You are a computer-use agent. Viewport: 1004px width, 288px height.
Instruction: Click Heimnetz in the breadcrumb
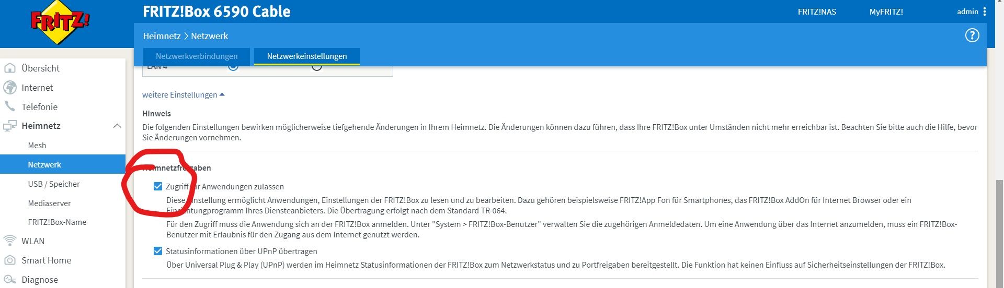pos(162,36)
